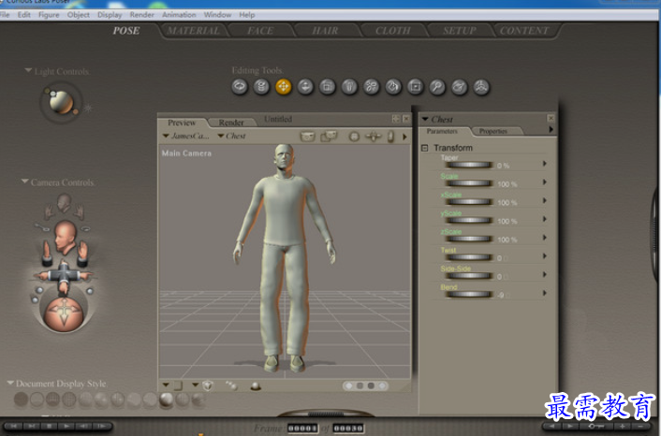Select the highlighted smooth shaded display style

166,400
